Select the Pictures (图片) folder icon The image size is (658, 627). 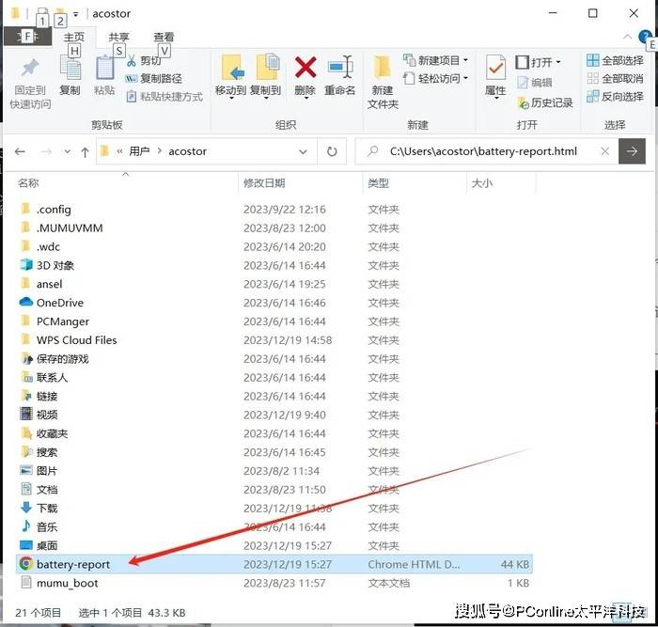click(x=26, y=470)
